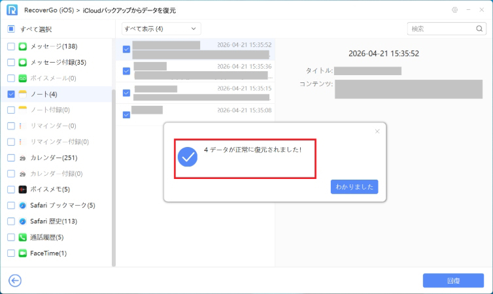Click the Safari ブックマーク(5) compass icon
This screenshot has width=493, height=294.
pyautogui.click(x=23, y=205)
